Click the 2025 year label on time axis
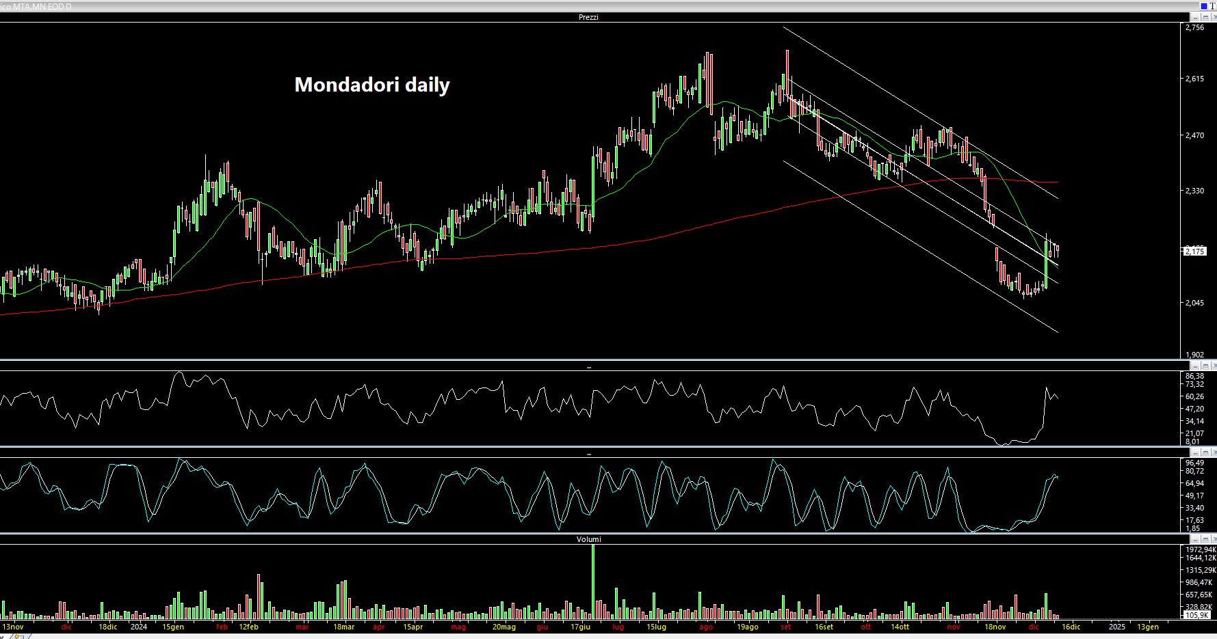The width and height of the screenshot is (1217, 639). tap(1117, 627)
